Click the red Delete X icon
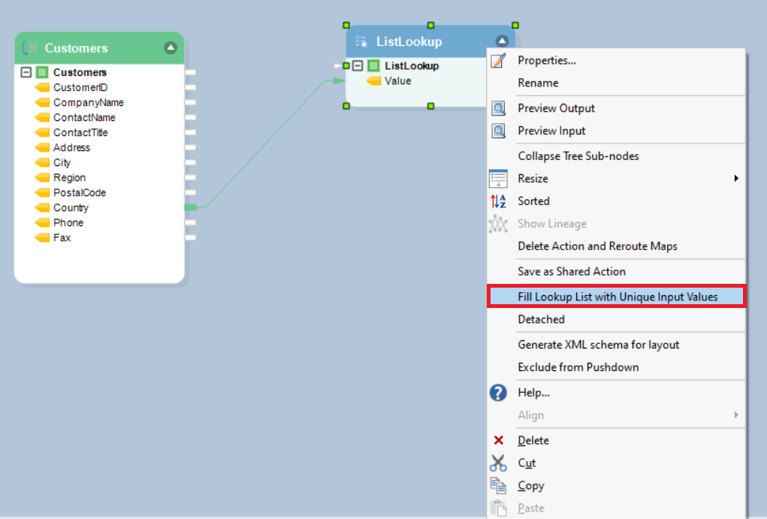767x519 pixels. click(x=499, y=440)
